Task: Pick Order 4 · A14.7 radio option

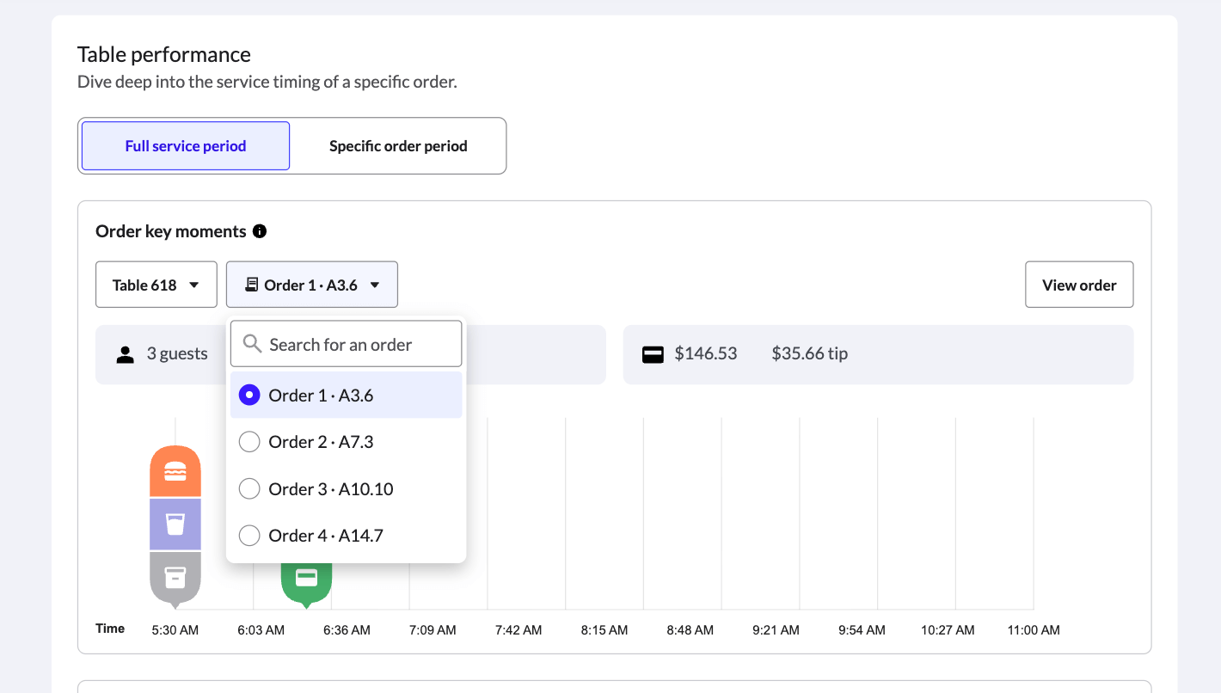Action: [249, 536]
